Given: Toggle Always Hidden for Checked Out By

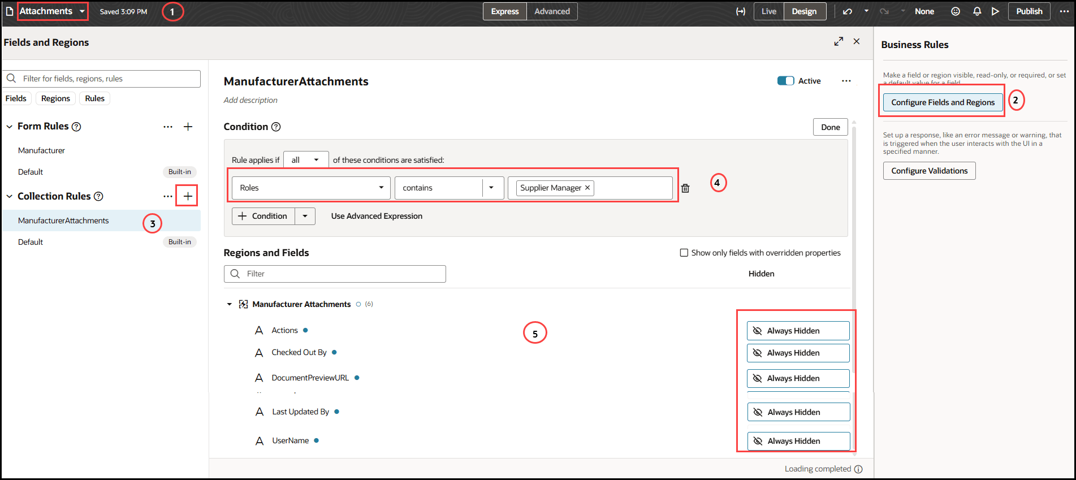Looking at the screenshot, I should pyautogui.click(x=798, y=353).
